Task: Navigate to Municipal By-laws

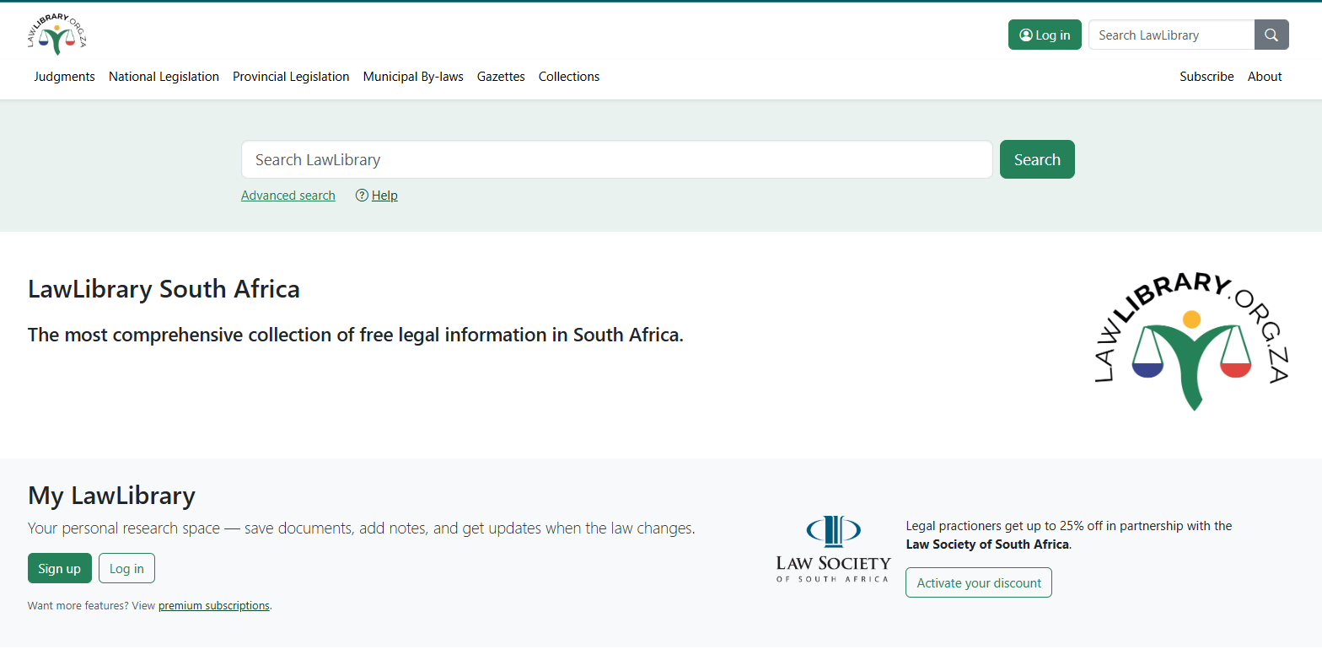Action: click(413, 77)
